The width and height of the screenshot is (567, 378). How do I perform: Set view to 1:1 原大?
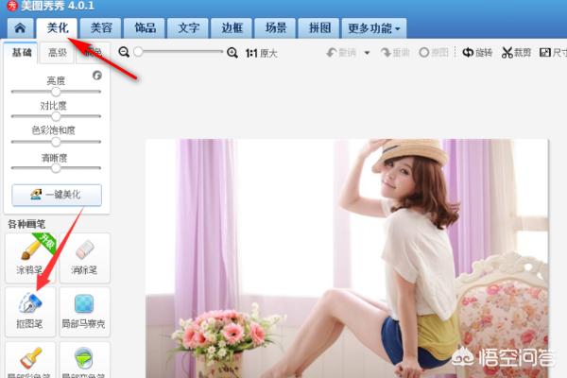[x=261, y=54]
